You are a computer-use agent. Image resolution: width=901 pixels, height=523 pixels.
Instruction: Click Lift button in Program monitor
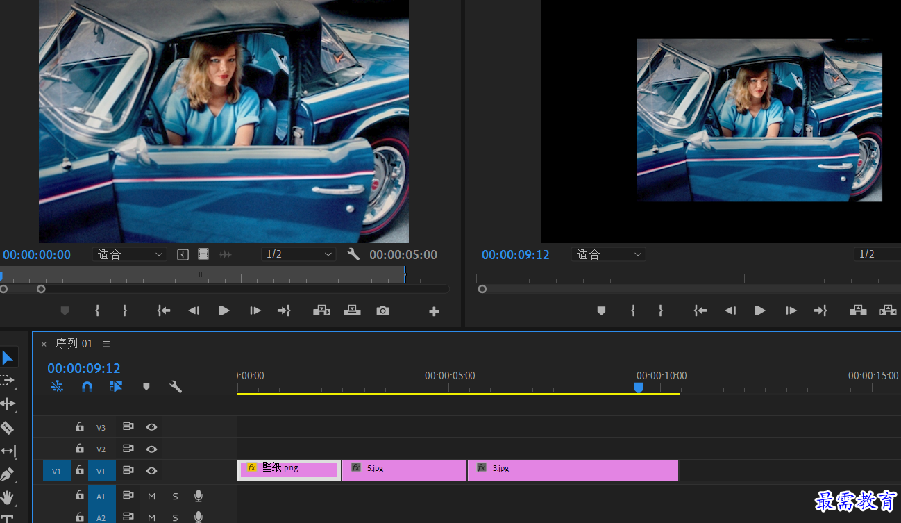[x=858, y=310]
